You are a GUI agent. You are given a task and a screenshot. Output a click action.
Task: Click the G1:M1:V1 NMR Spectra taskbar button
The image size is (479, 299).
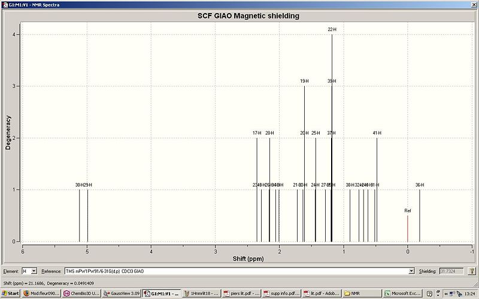(162, 294)
